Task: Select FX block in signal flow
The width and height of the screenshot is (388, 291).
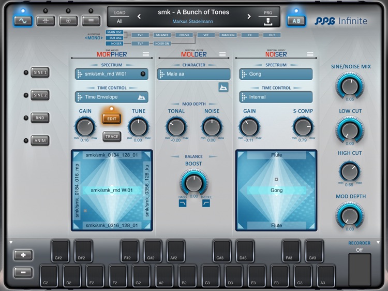Action: tap(250, 35)
